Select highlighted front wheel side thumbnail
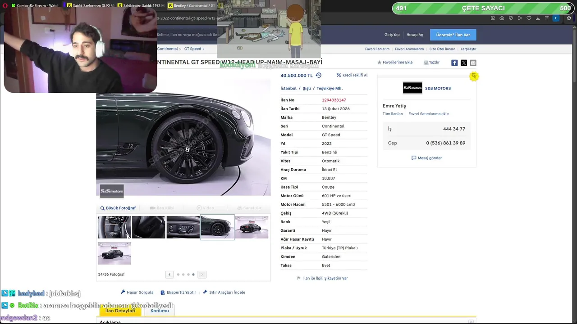The height and width of the screenshot is (324, 577). 217,227
